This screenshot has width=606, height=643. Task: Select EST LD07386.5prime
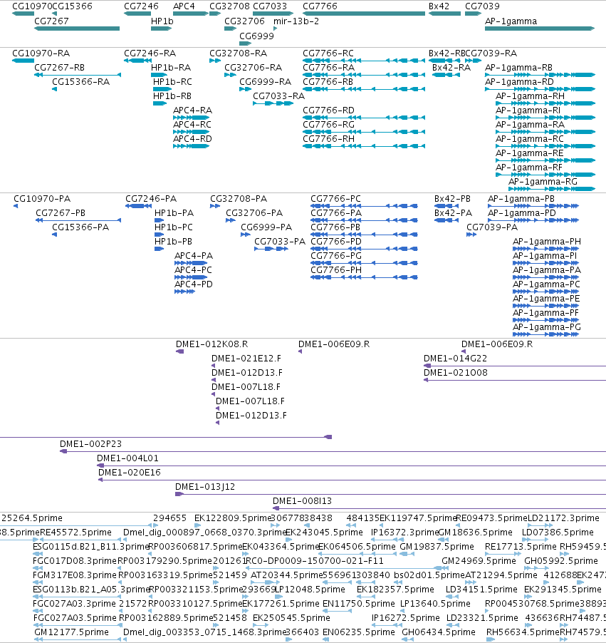click(558, 533)
